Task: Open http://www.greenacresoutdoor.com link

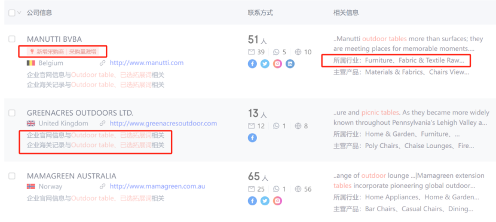Action: (163, 123)
